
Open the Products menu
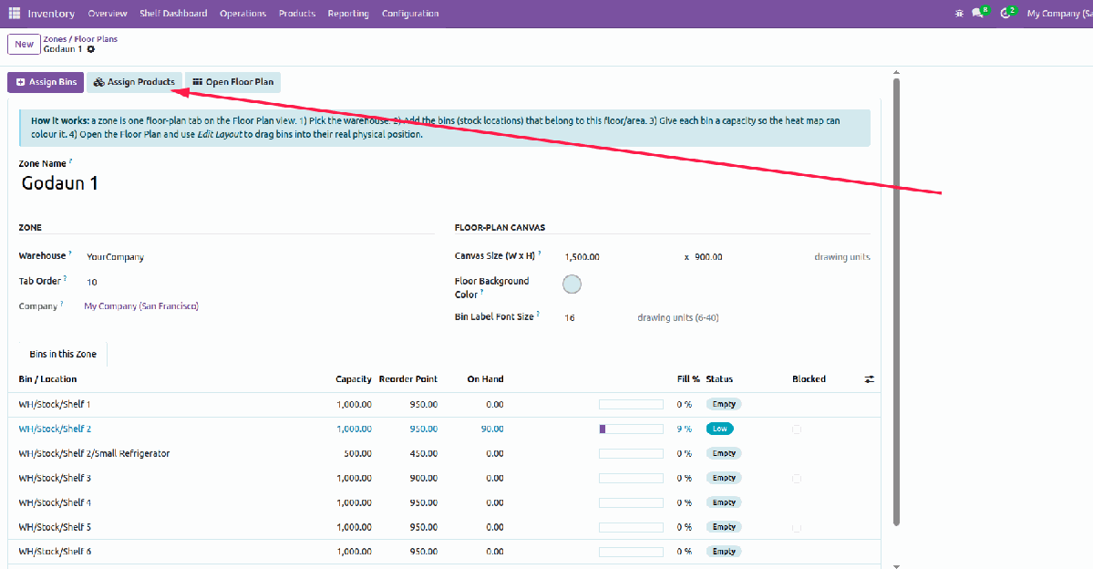tap(297, 14)
